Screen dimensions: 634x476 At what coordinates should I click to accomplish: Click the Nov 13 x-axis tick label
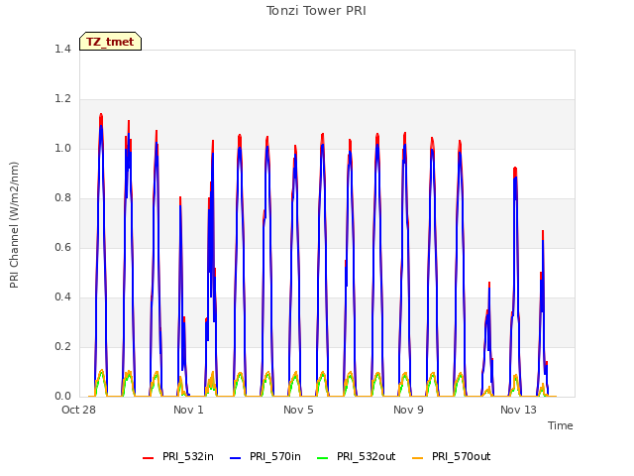[518, 410]
